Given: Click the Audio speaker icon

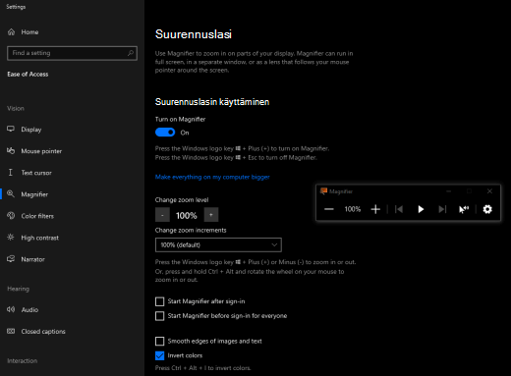Looking at the screenshot, I should point(11,309).
